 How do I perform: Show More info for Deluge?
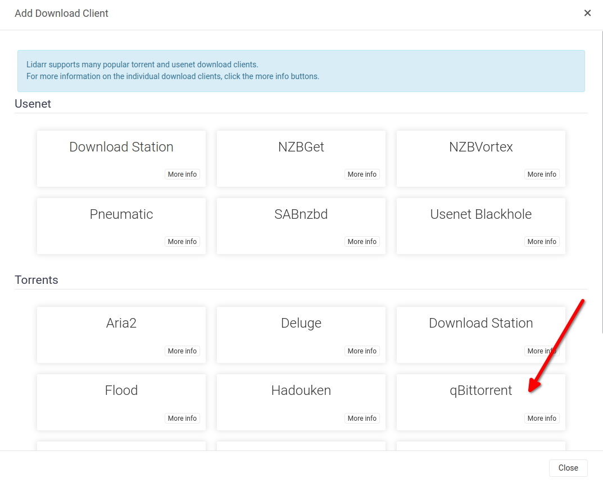coord(362,351)
